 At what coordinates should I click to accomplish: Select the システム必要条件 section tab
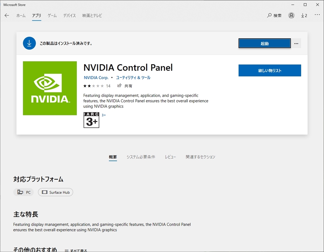(x=141, y=157)
